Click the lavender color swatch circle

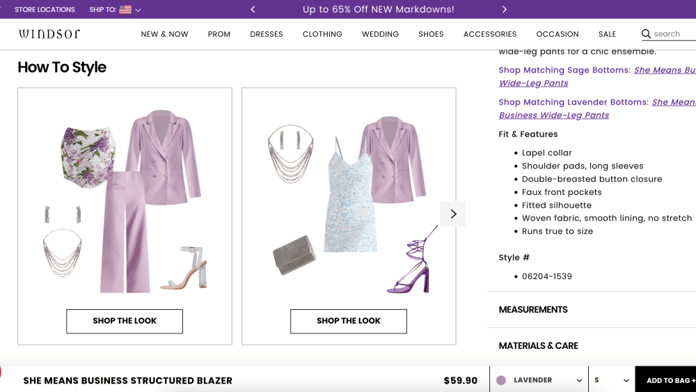tap(501, 380)
